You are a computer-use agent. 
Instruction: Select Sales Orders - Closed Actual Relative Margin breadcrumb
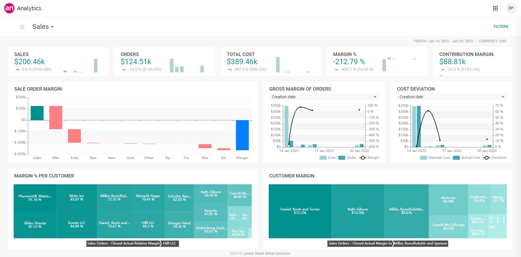click(x=123, y=243)
